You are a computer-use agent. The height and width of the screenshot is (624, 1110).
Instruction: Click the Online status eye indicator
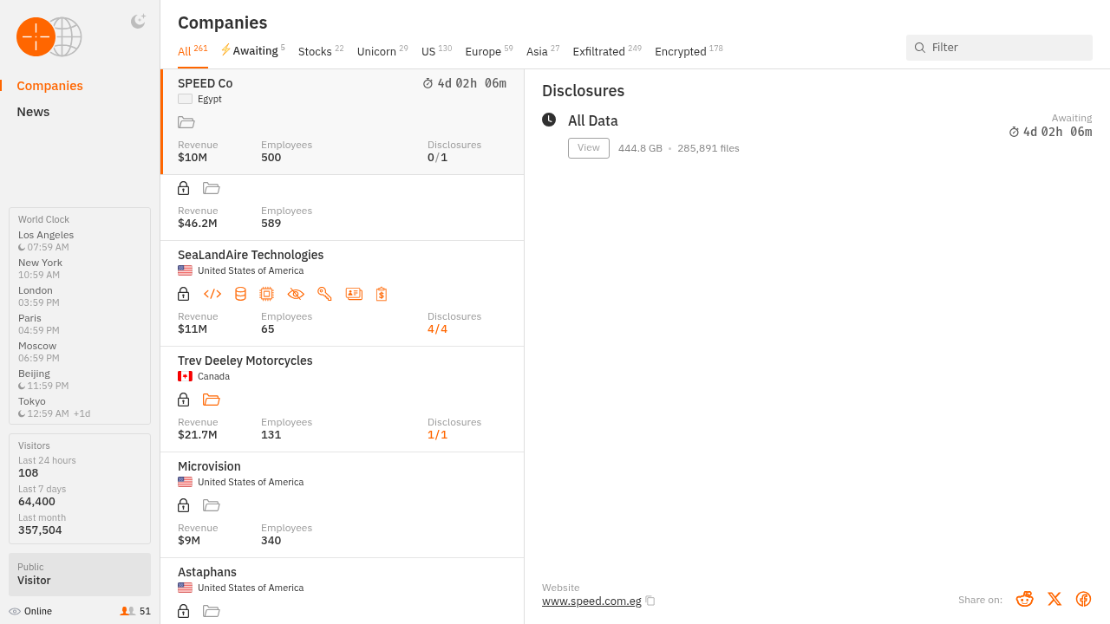pyautogui.click(x=15, y=612)
